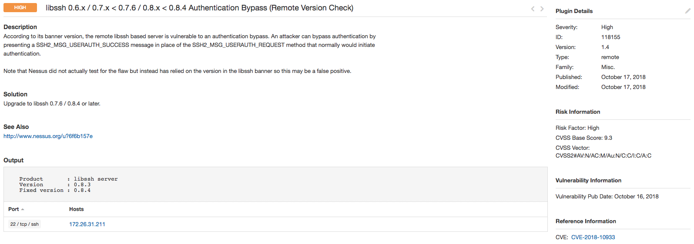Go to the next plugin using right chevron
This screenshot has width=694, height=244.
(x=542, y=9)
